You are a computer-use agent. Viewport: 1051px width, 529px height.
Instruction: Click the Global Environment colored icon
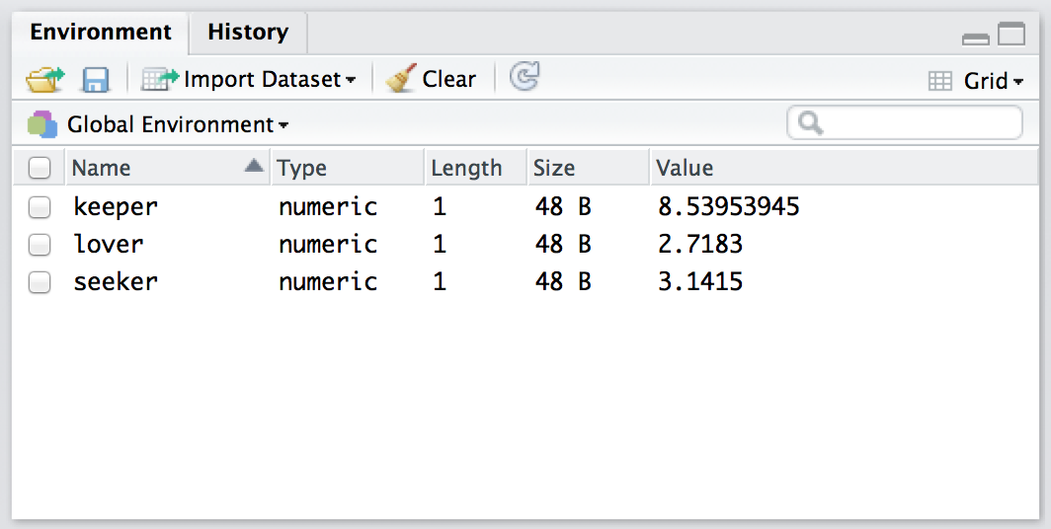[x=42, y=124]
